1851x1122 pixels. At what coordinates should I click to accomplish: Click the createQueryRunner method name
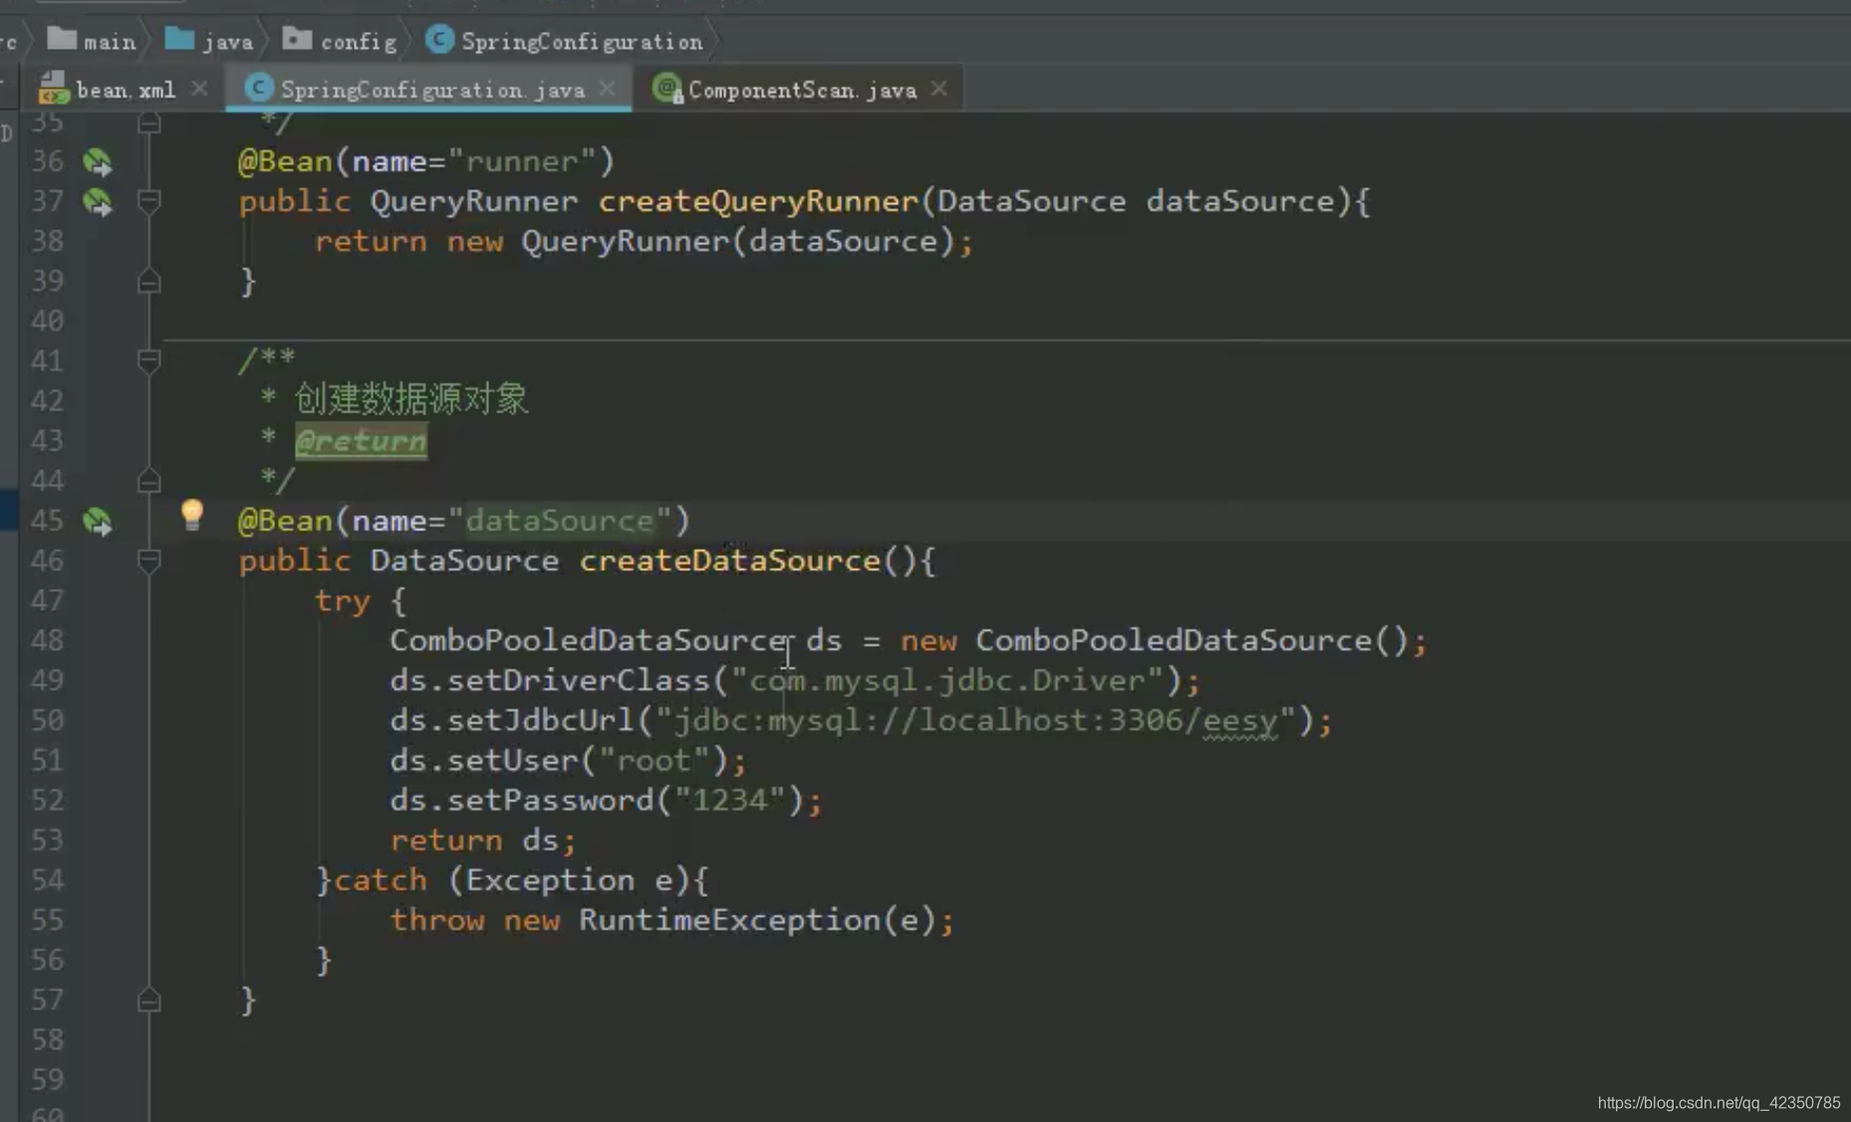coord(758,201)
